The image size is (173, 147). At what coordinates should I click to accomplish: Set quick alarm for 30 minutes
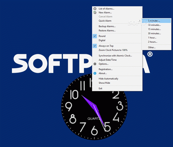coord(154,34)
